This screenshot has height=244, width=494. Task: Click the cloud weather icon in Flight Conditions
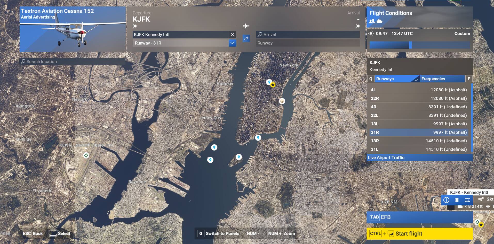[379, 21]
